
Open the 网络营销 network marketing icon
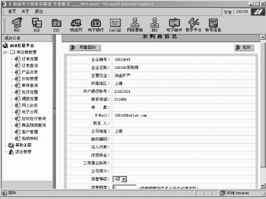[135, 25]
